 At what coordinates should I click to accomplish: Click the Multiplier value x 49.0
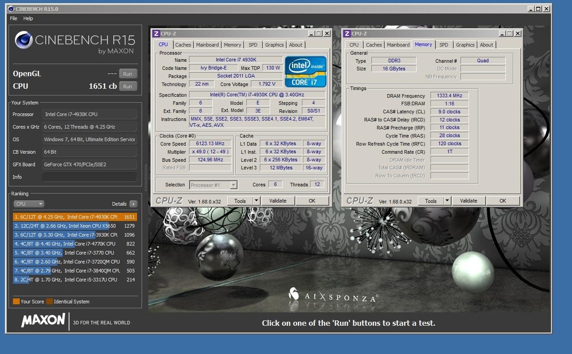tap(211, 151)
